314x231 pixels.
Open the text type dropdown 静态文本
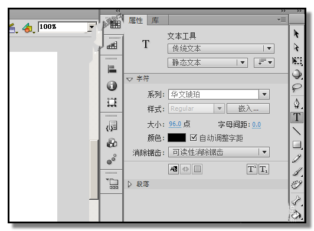pos(208,63)
